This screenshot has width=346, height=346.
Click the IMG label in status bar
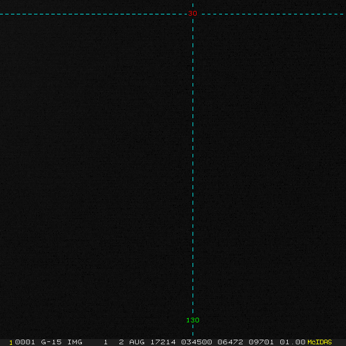click(x=74, y=342)
